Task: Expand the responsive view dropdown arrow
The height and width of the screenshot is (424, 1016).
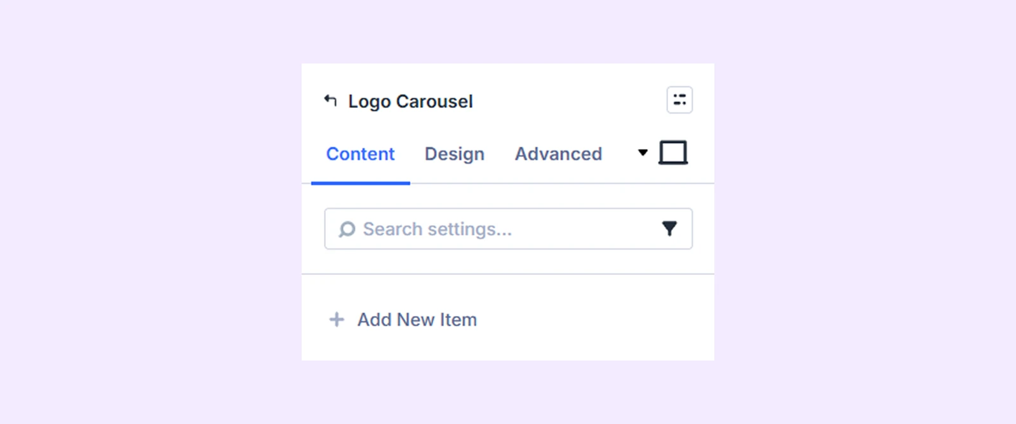Action: click(643, 152)
